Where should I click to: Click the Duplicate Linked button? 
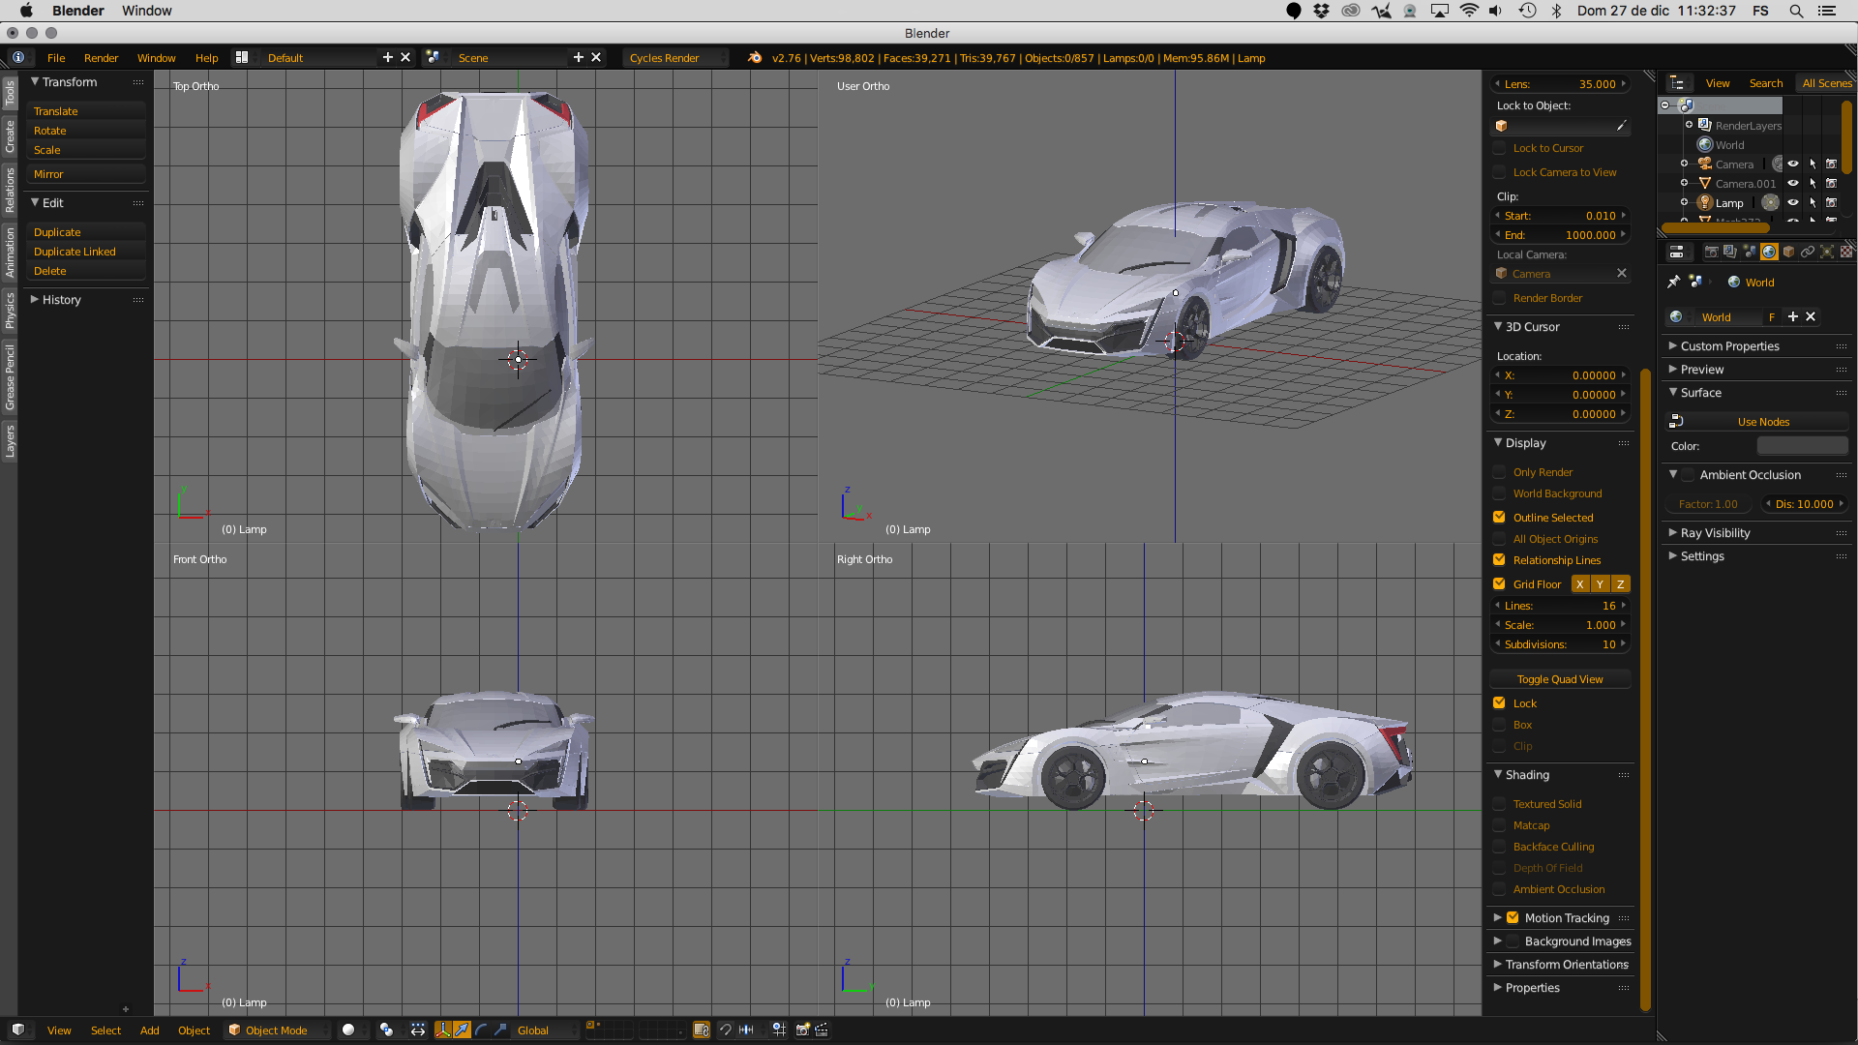point(75,252)
